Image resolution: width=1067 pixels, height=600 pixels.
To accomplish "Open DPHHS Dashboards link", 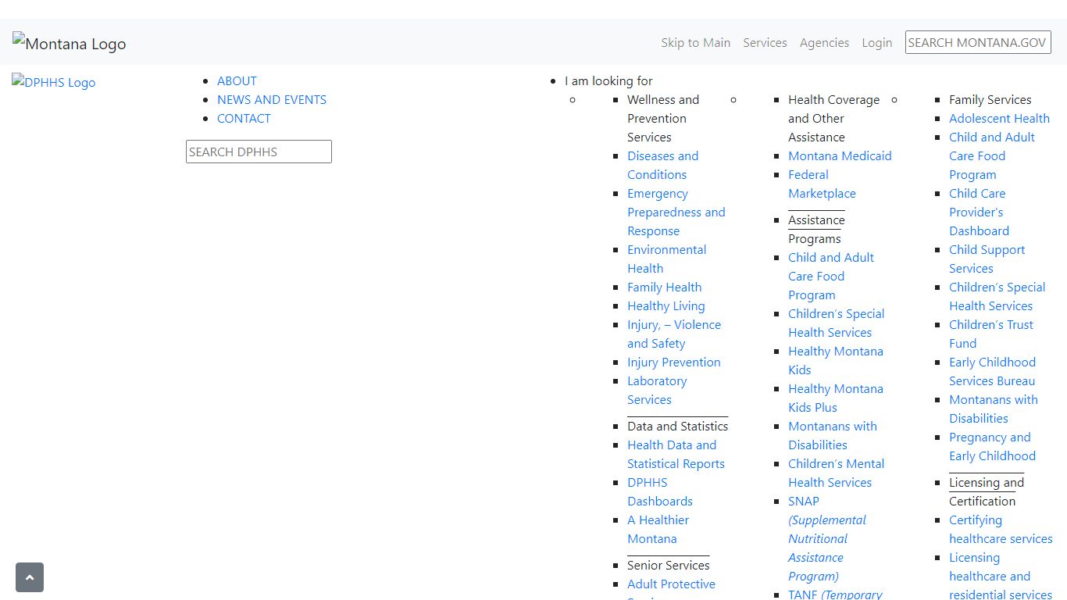I will (x=659, y=491).
